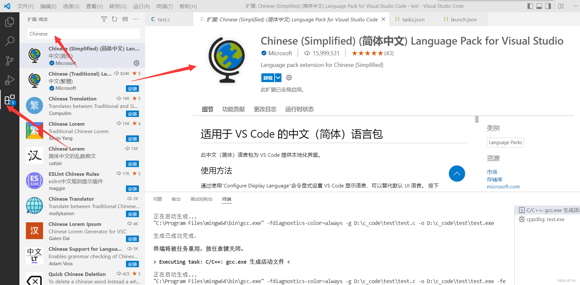Open the 转到(G) menu
This screenshot has height=285, width=580.
point(118,6)
